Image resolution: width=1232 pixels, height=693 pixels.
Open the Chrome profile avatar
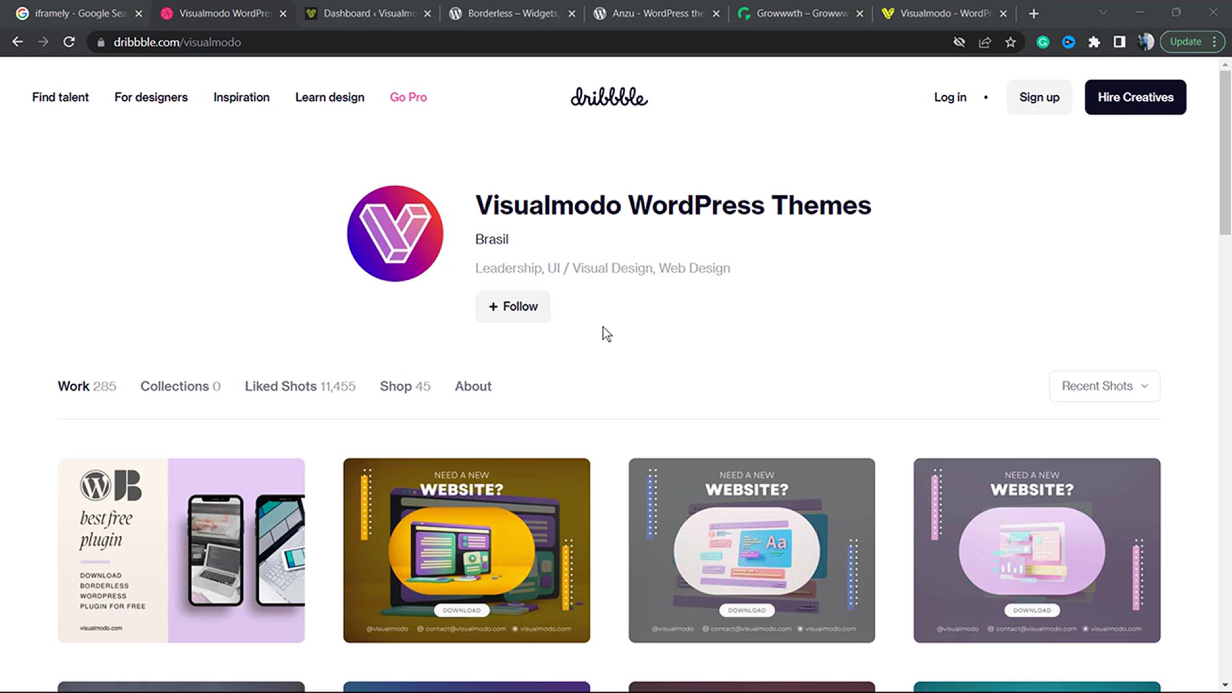click(1145, 42)
